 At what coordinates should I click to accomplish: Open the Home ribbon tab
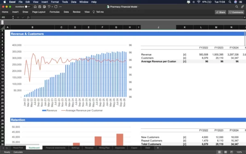pyautogui.click(x=5, y=12)
